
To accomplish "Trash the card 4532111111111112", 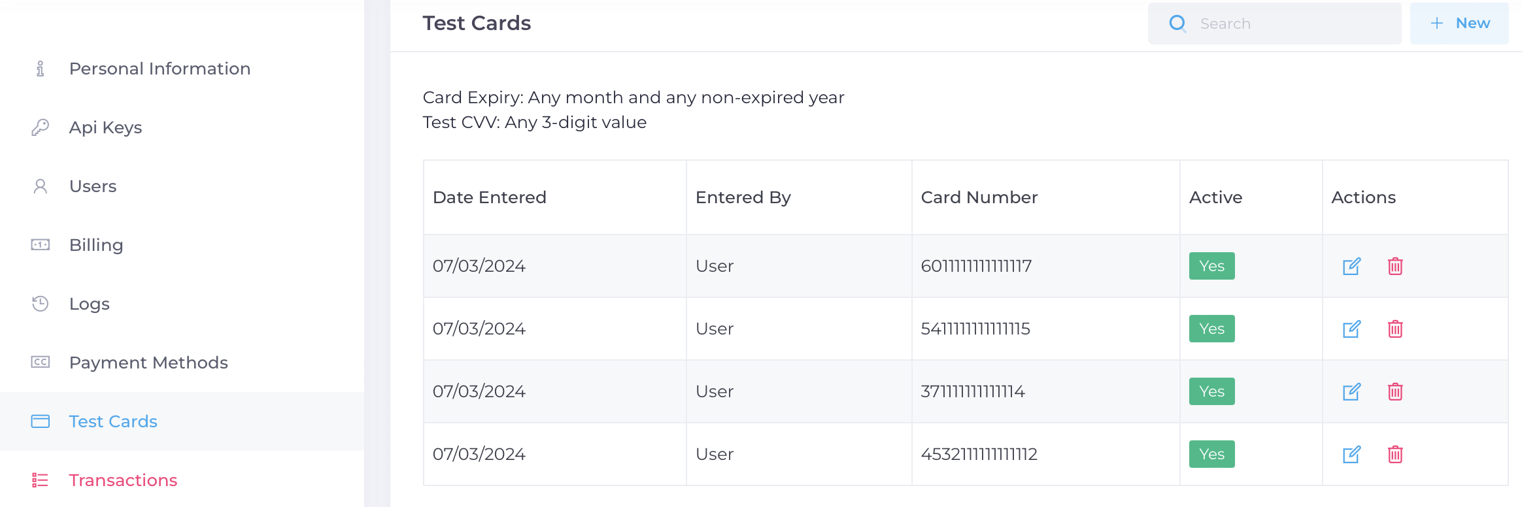I will [1395, 454].
